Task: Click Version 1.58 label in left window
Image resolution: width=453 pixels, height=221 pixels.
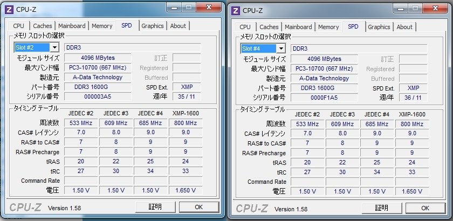Action: 64,208
